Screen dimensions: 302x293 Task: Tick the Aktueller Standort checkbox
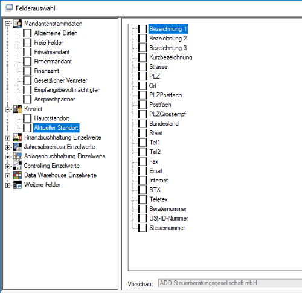27,128
